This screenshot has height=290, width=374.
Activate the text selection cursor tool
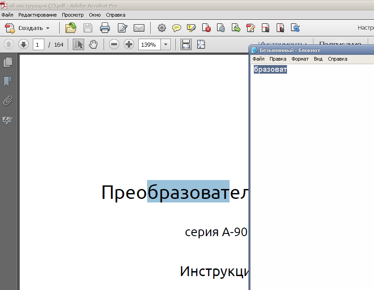pyautogui.click(x=78, y=44)
